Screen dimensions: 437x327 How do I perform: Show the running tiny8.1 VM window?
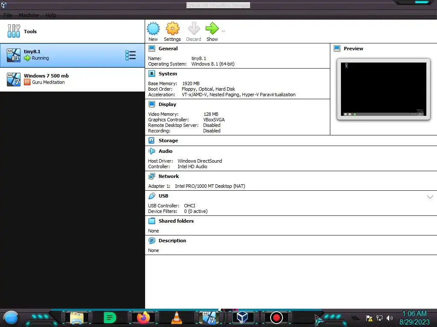(x=212, y=29)
